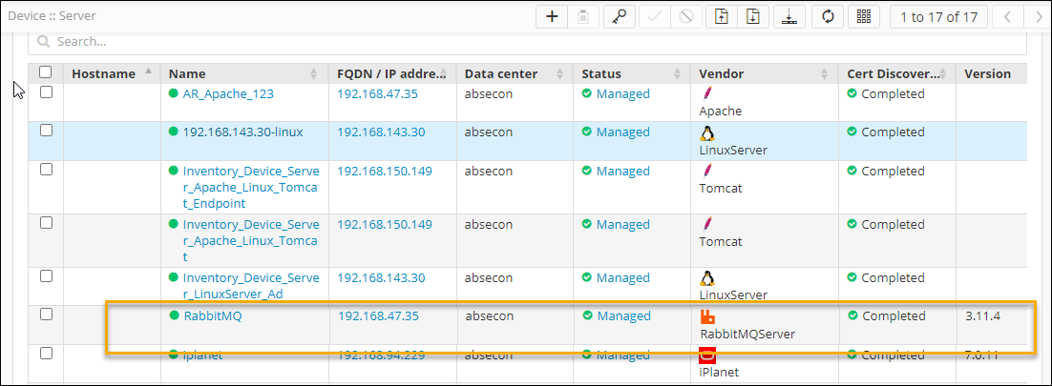1052x386 pixels.
Task: Click the Managed status check icon for RabbitMQ
Action: pyautogui.click(x=588, y=315)
